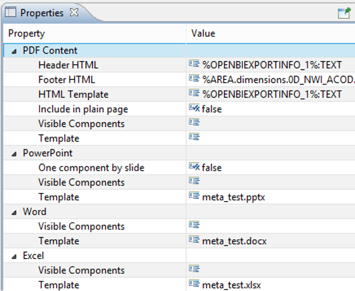
Task: Click the pin property view icon
Action: coord(344,13)
